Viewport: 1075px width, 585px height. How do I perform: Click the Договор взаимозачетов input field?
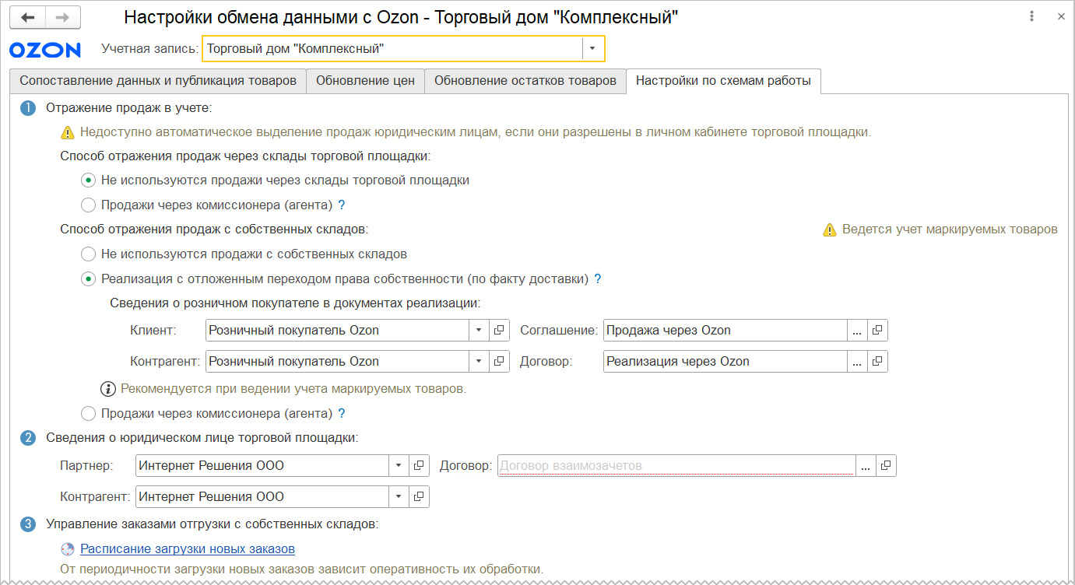(675, 465)
